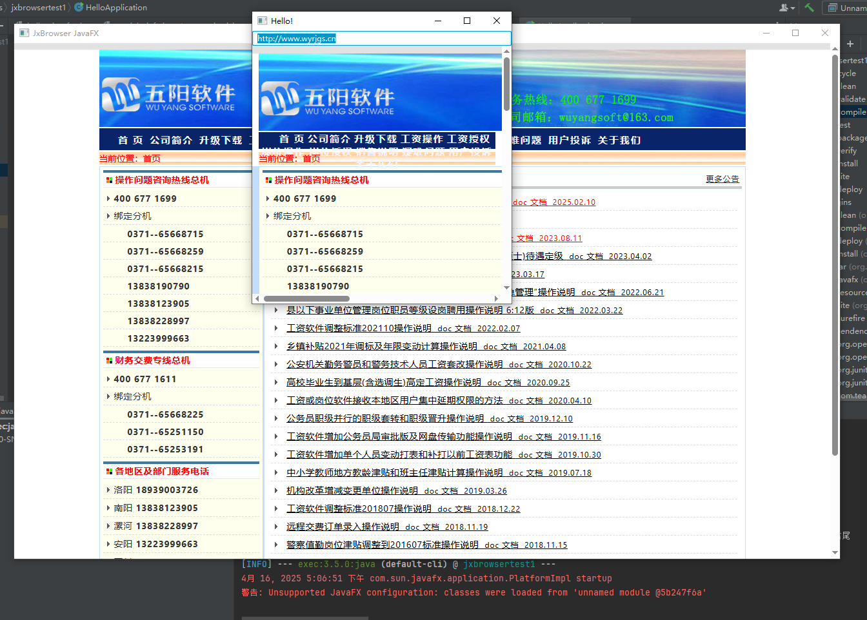
Task: Open 公司简介 menu in JxBrowser window
Action: [x=171, y=140]
